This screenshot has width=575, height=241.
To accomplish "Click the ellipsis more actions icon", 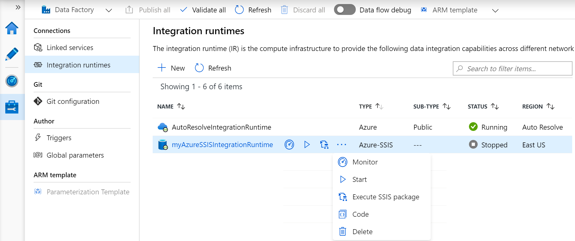I will [x=341, y=145].
